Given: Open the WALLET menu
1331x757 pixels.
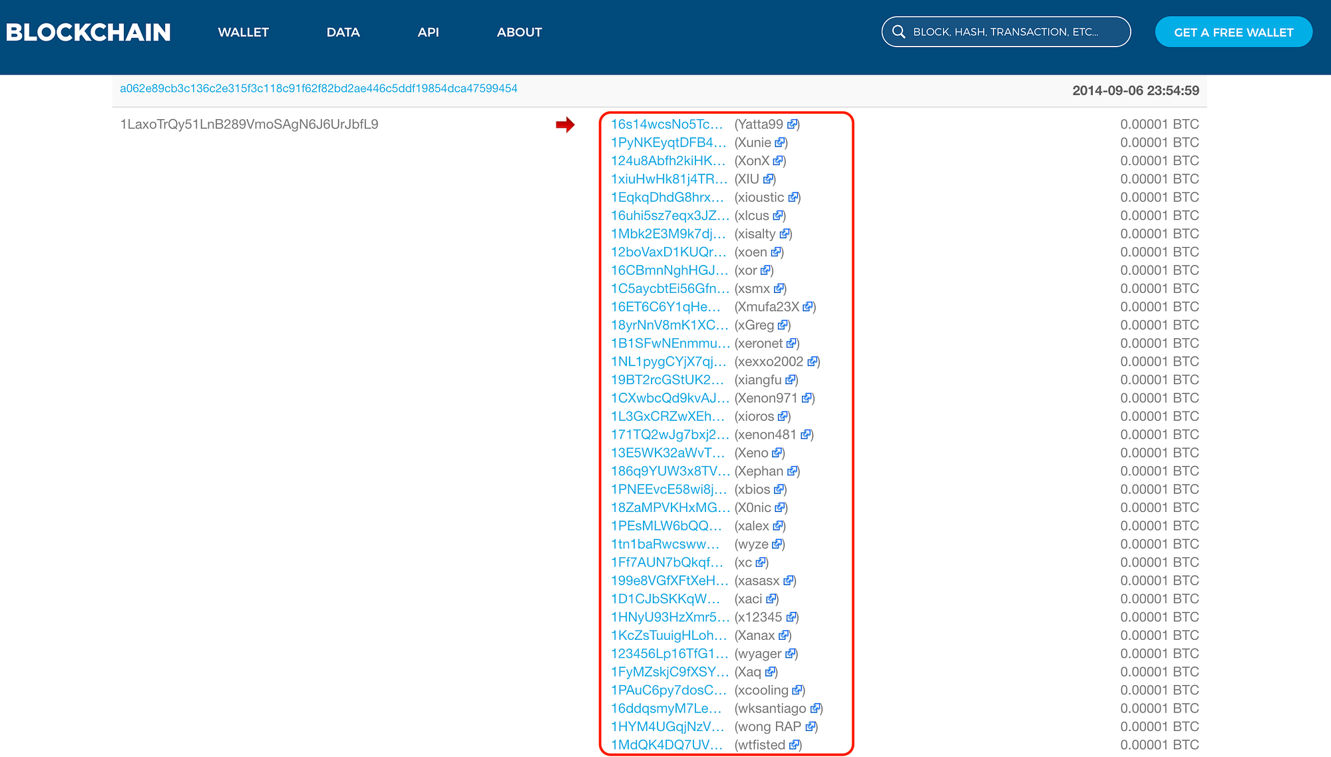Looking at the screenshot, I should 243,32.
